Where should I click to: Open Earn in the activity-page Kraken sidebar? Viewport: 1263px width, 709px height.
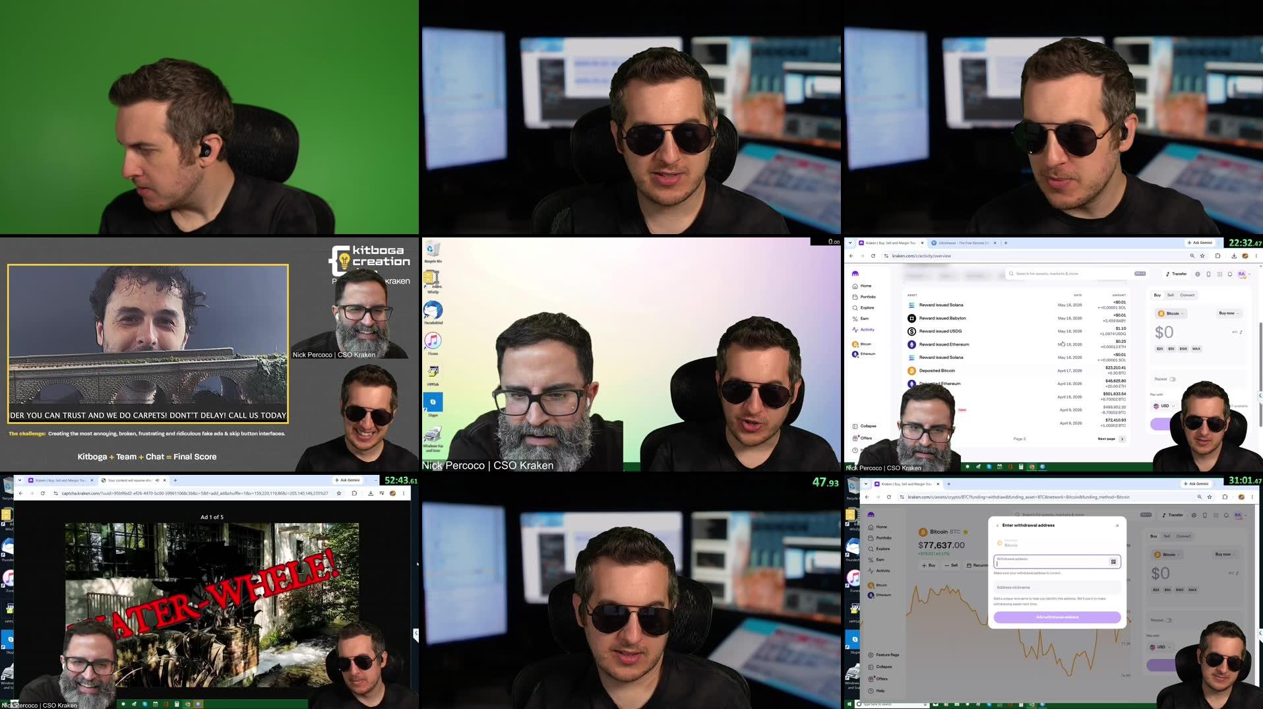point(861,319)
